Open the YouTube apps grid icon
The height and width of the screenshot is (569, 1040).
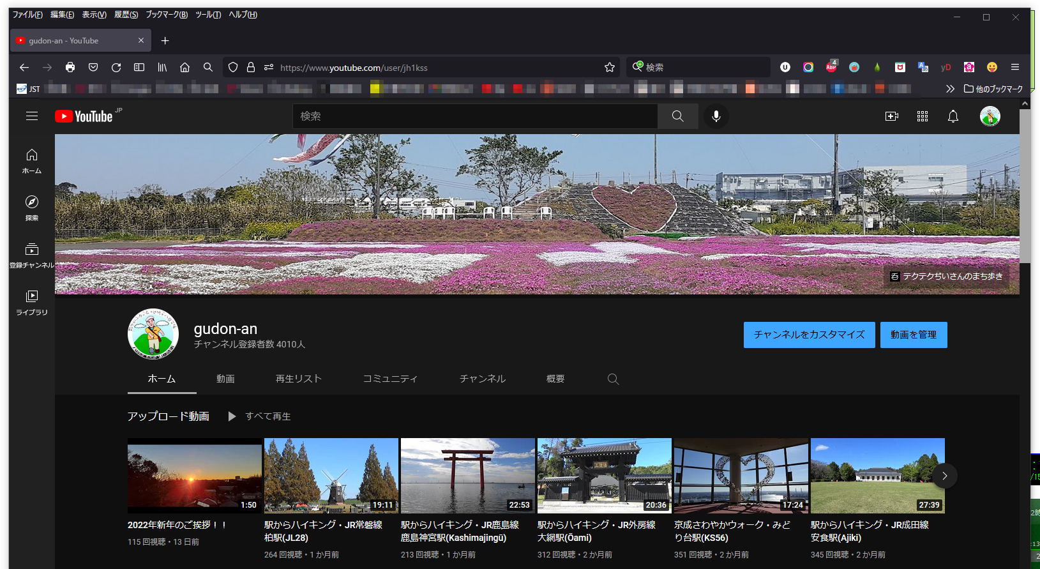pos(923,116)
